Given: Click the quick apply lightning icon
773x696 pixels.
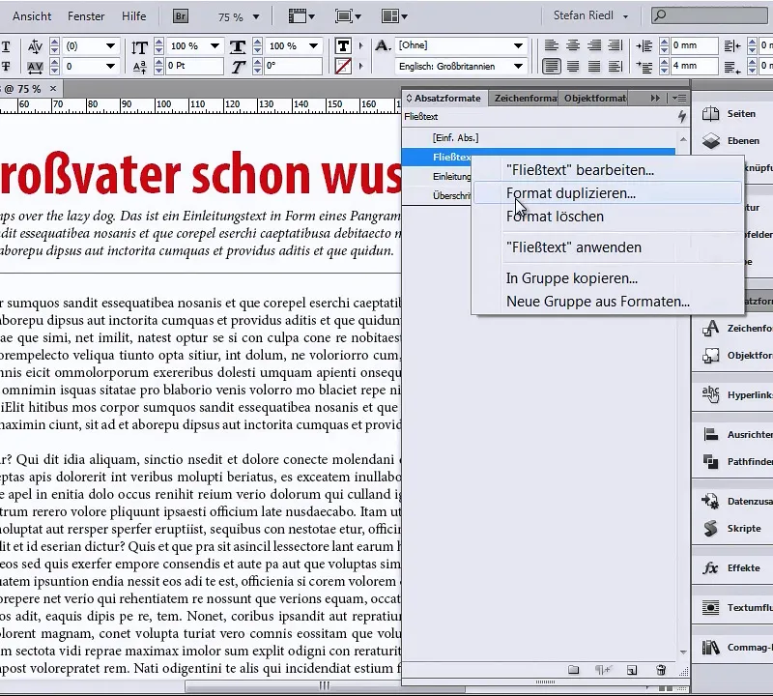Looking at the screenshot, I should pyautogui.click(x=682, y=116).
